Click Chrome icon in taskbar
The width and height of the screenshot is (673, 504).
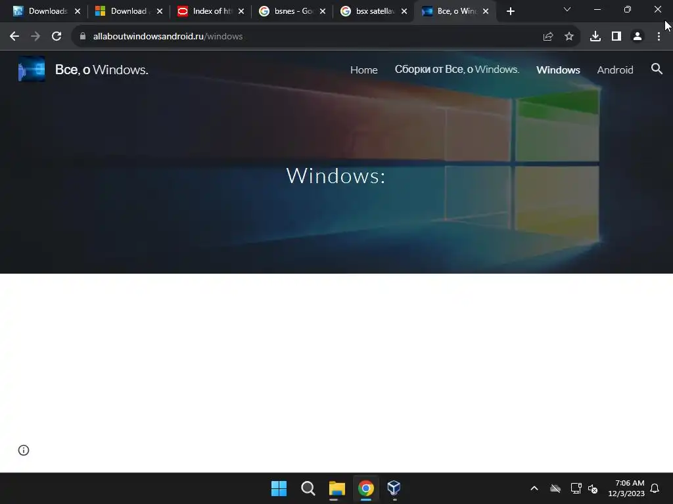[365, 488]
